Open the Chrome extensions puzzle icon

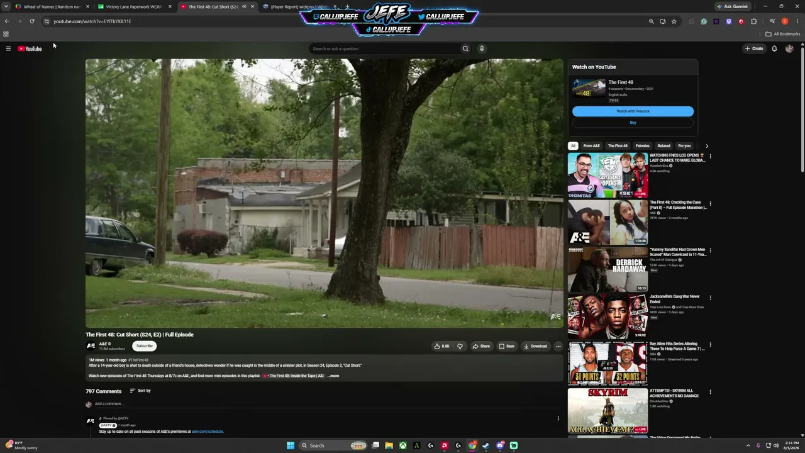pos(753,21)
